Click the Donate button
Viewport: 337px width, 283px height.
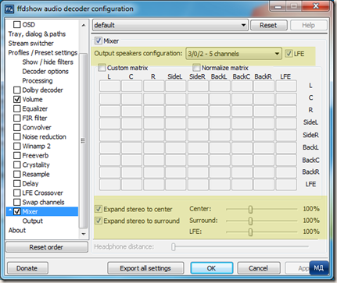pos(27,268)
